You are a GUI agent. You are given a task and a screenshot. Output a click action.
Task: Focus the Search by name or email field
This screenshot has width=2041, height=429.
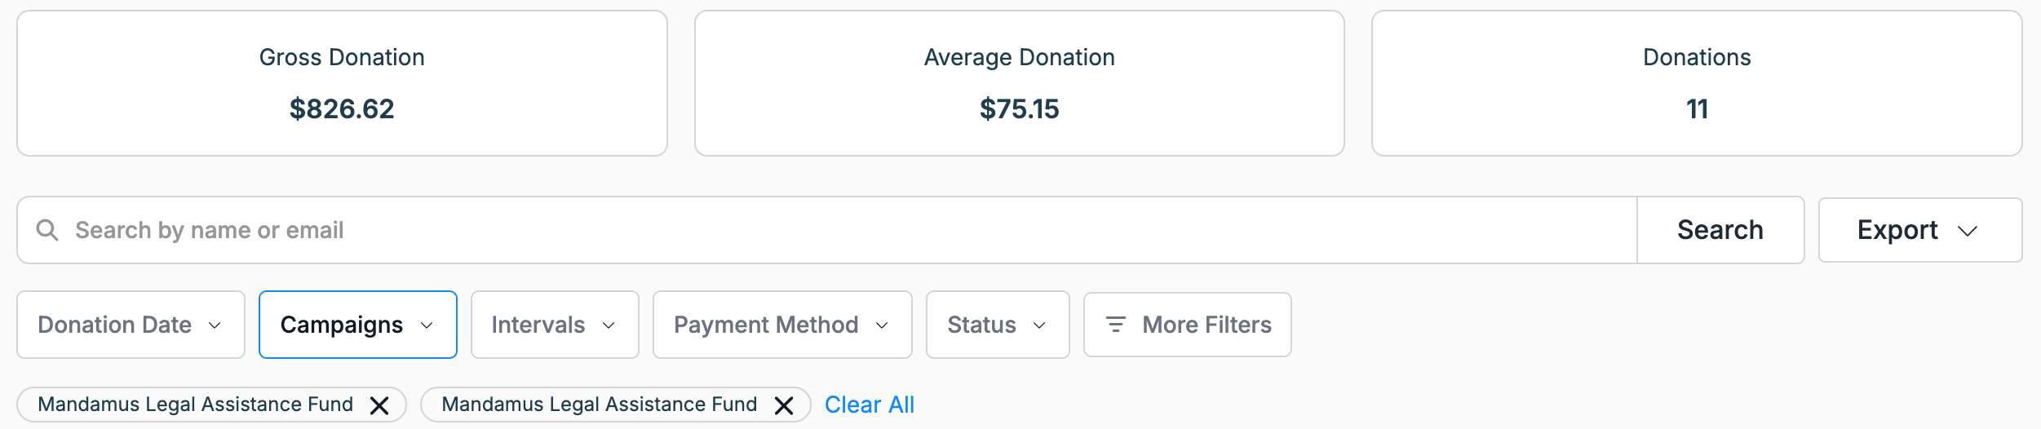[x=827, y=230]
